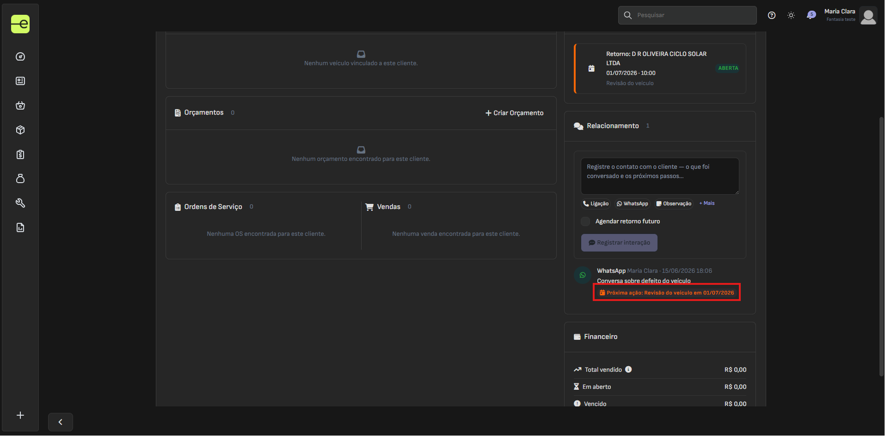Click Próxima ação: Revisão do veículo text
885x436 pixels.
667,293
